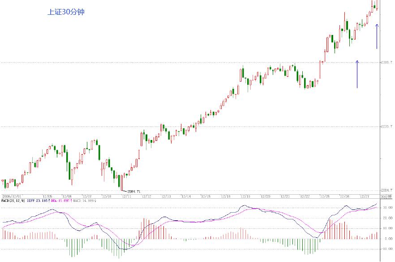The height and width of the screenshot is (262, 395).
Task: Select the DIFF:23.198 value readout
Action: click(37, 201)
